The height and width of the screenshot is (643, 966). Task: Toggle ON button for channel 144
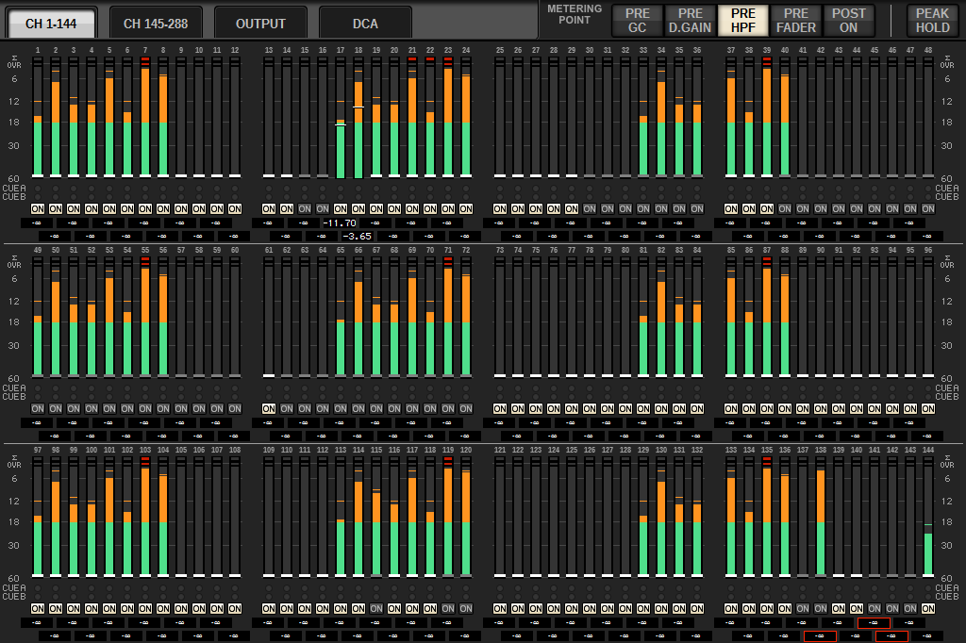928,609
